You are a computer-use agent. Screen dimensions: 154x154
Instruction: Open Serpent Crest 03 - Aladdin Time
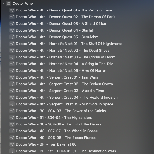click(x=60, y=91)
